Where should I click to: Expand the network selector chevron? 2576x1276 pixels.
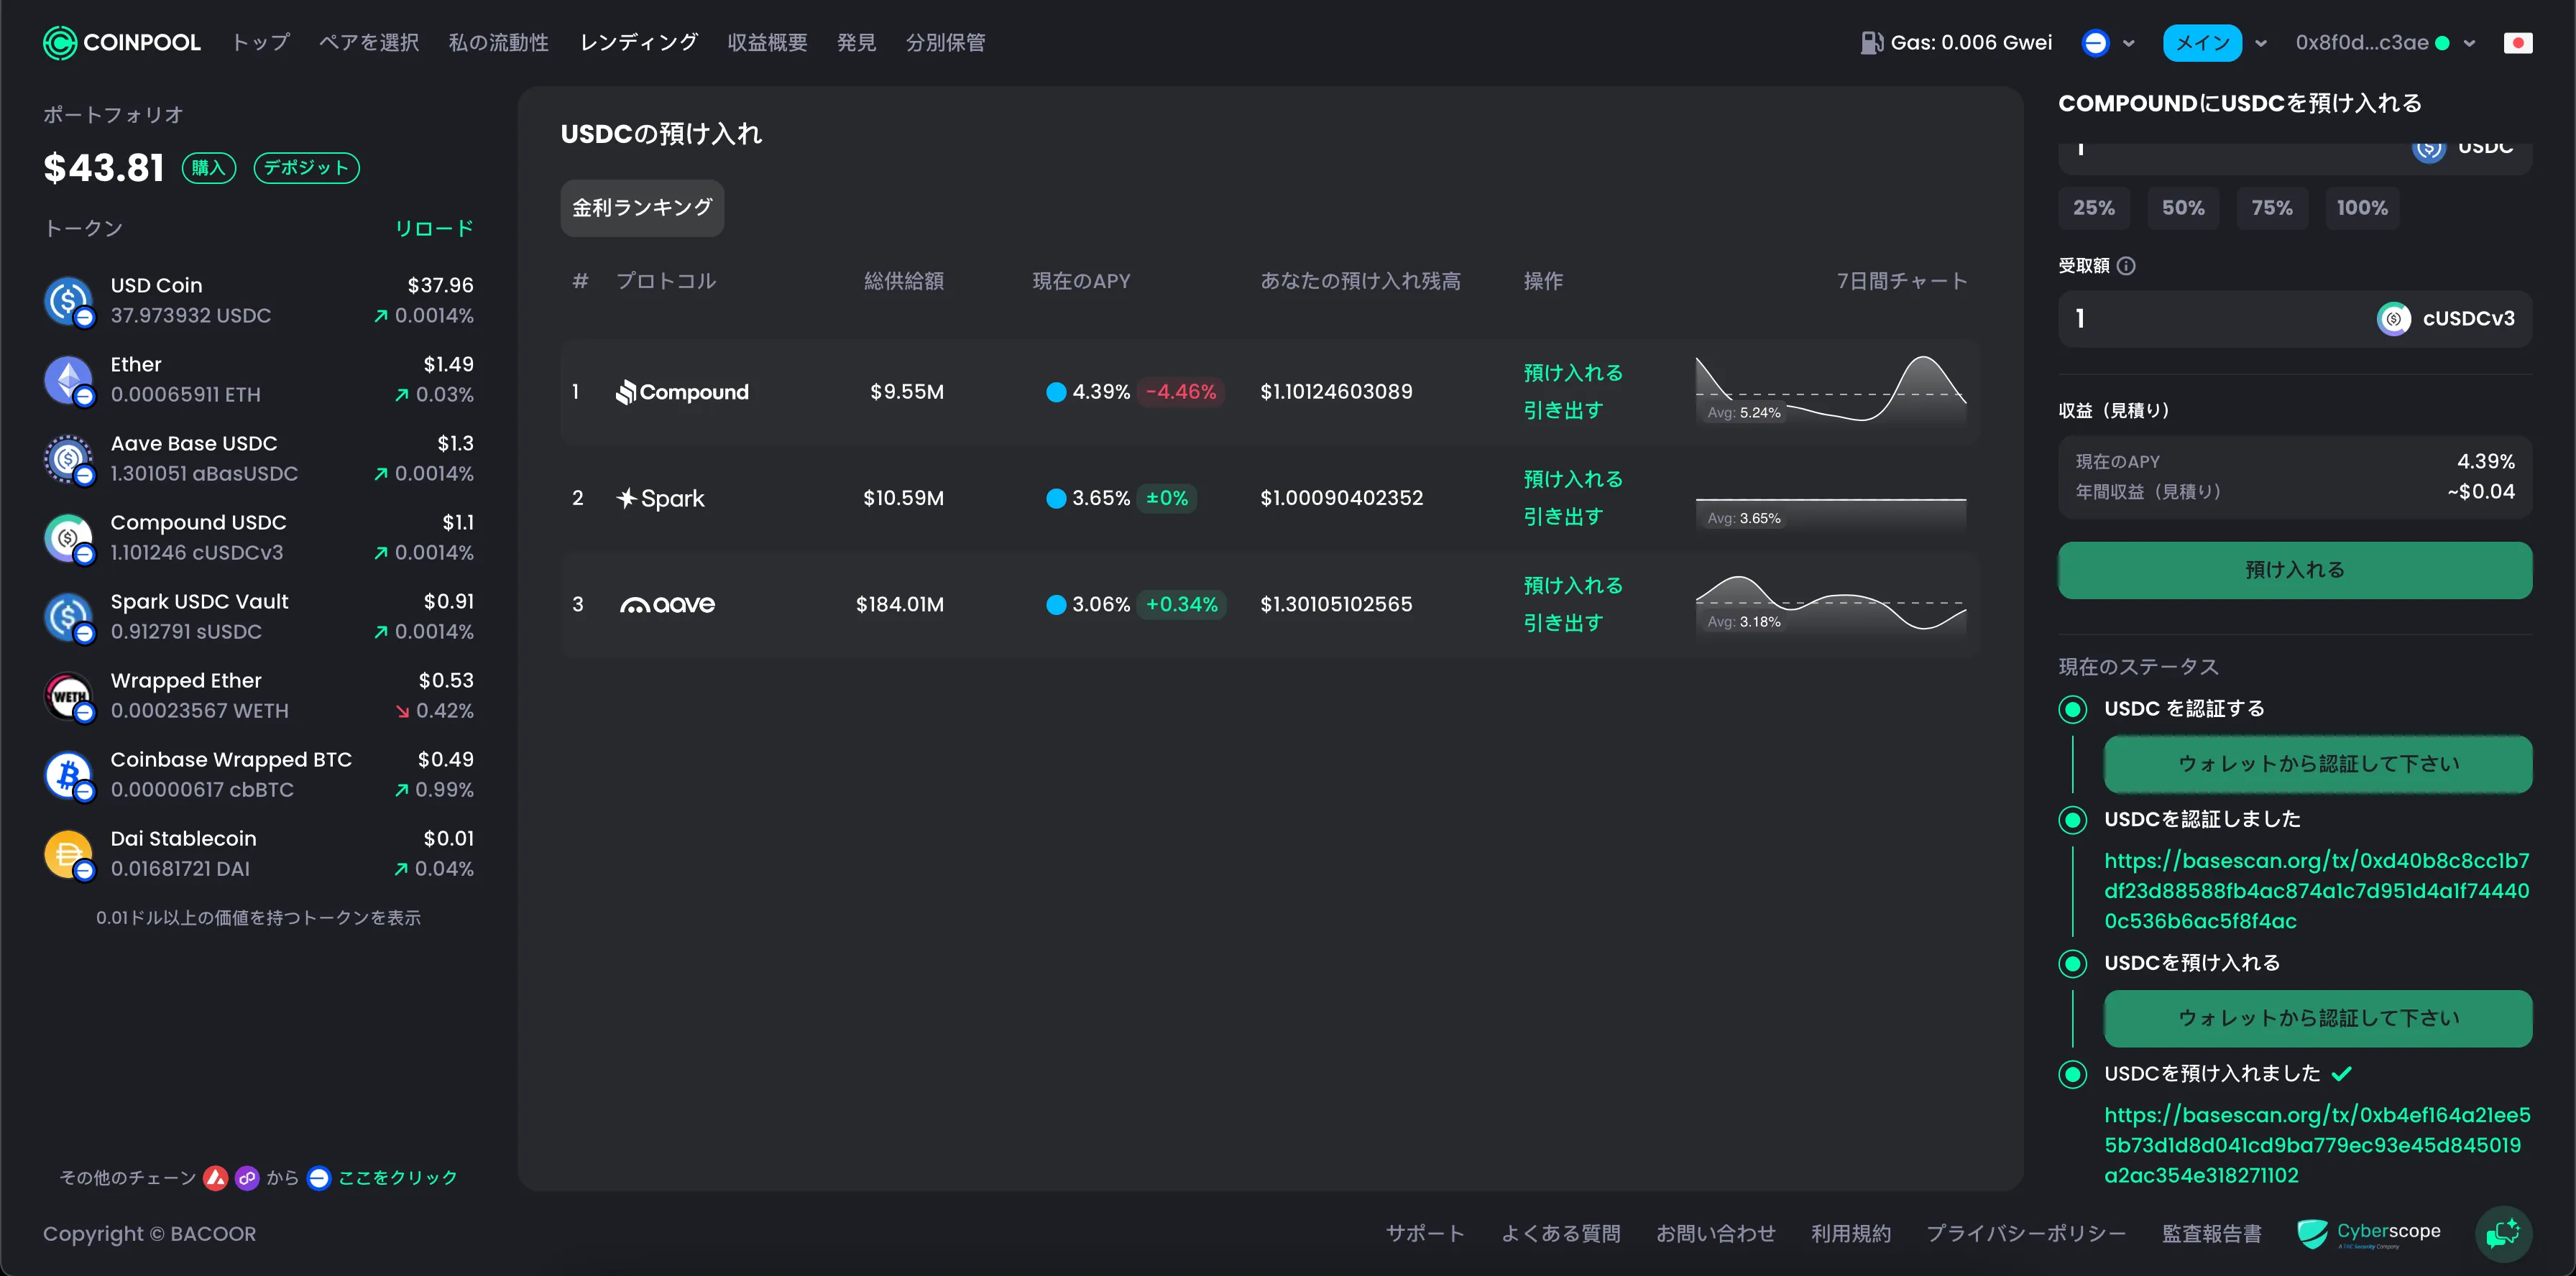click(2129, 43)
